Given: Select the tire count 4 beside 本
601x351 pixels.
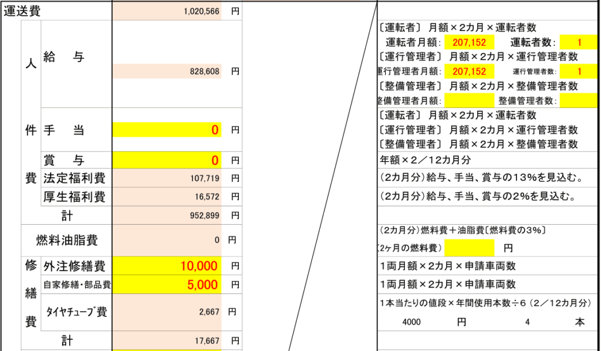Looking at the screenshot, I should tap(528, 322).
